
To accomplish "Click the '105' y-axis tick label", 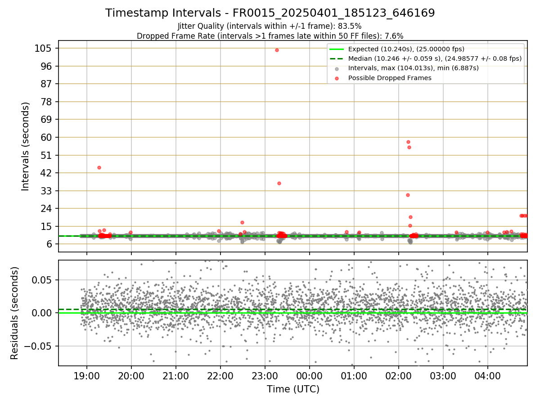I will [x=43, y=48].
